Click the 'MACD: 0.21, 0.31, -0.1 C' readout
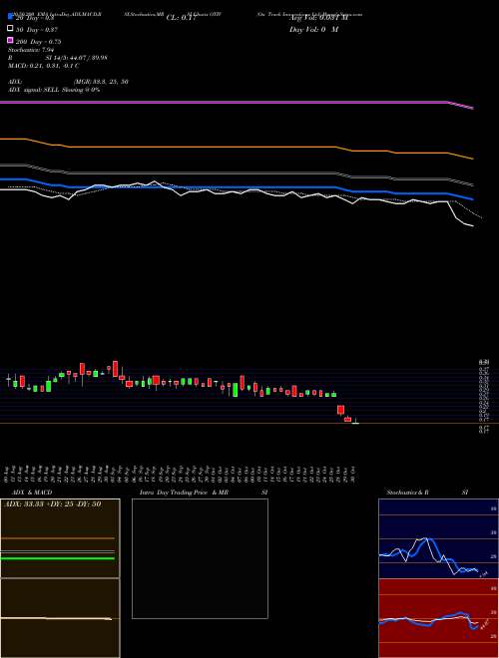Viewport: 499px width, 658px height. [x=43, y=66]
